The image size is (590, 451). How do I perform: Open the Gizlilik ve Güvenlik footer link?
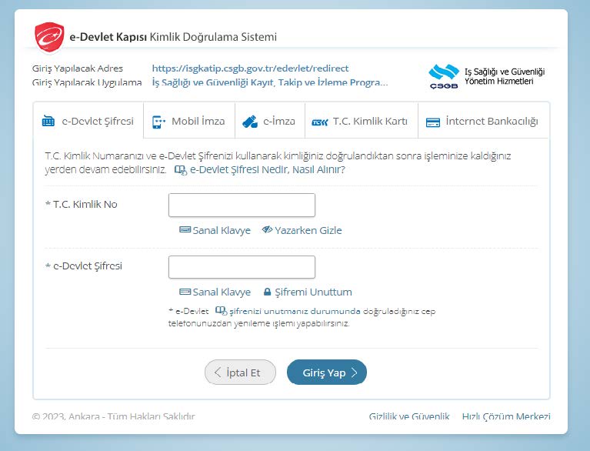[409, 416]
